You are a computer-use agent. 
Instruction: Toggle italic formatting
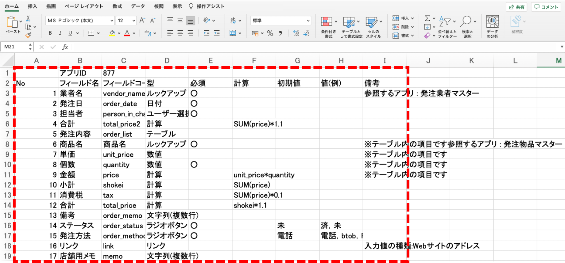[60, 33]
